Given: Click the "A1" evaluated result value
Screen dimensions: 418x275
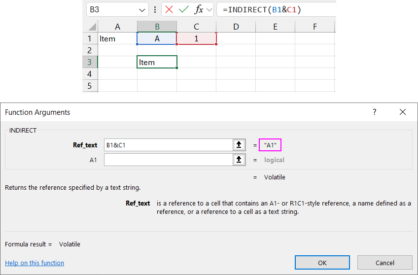Looking at the screenshot, I should 270,145.
